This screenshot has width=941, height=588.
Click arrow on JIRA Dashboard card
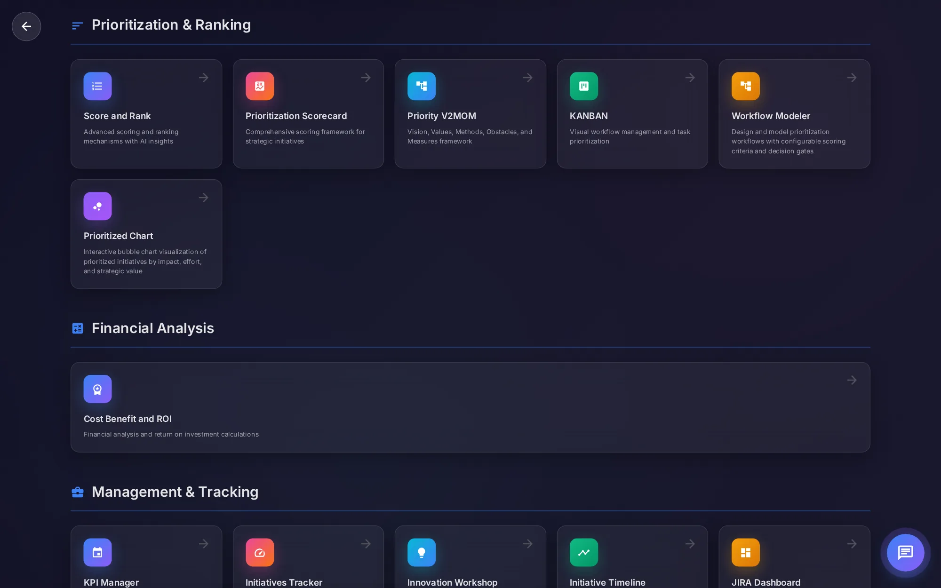[852, 544]
